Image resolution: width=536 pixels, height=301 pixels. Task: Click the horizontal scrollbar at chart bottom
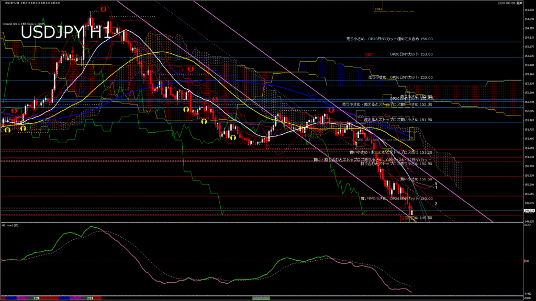(x=262, y=298)
